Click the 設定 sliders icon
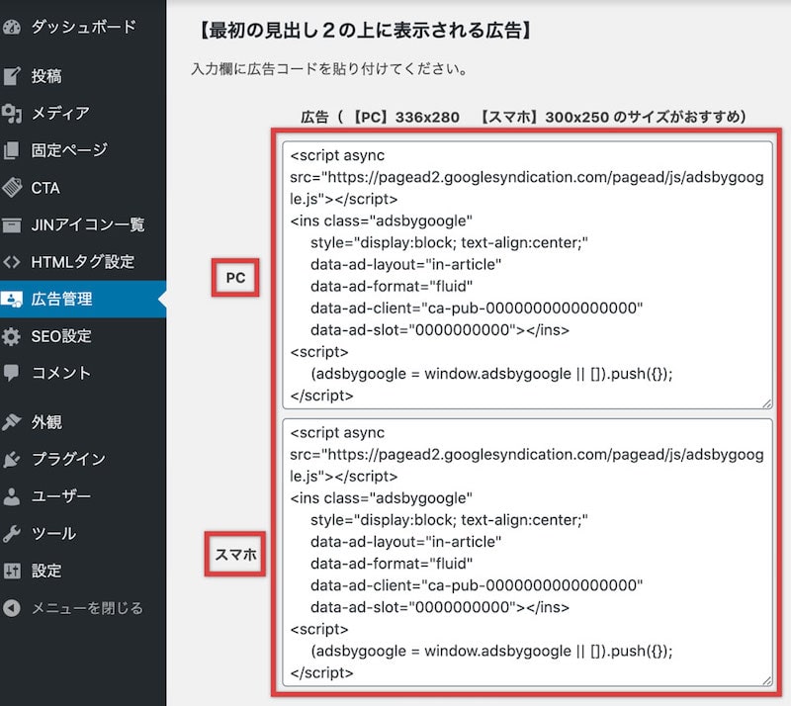 point(11,571)
